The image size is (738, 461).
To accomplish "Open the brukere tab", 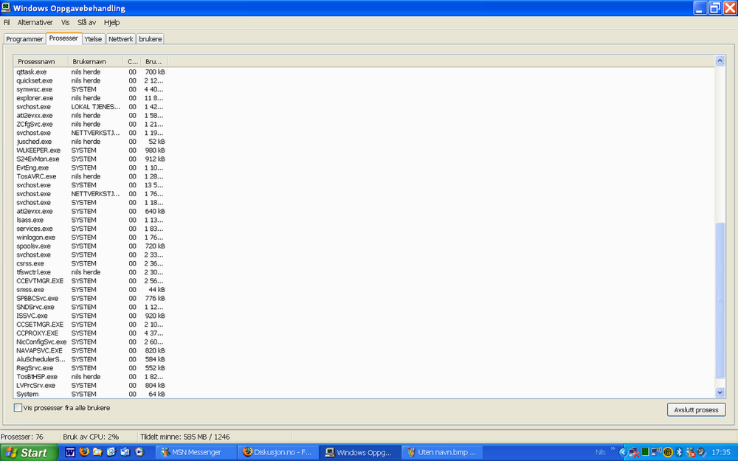I will pos(151,39).
